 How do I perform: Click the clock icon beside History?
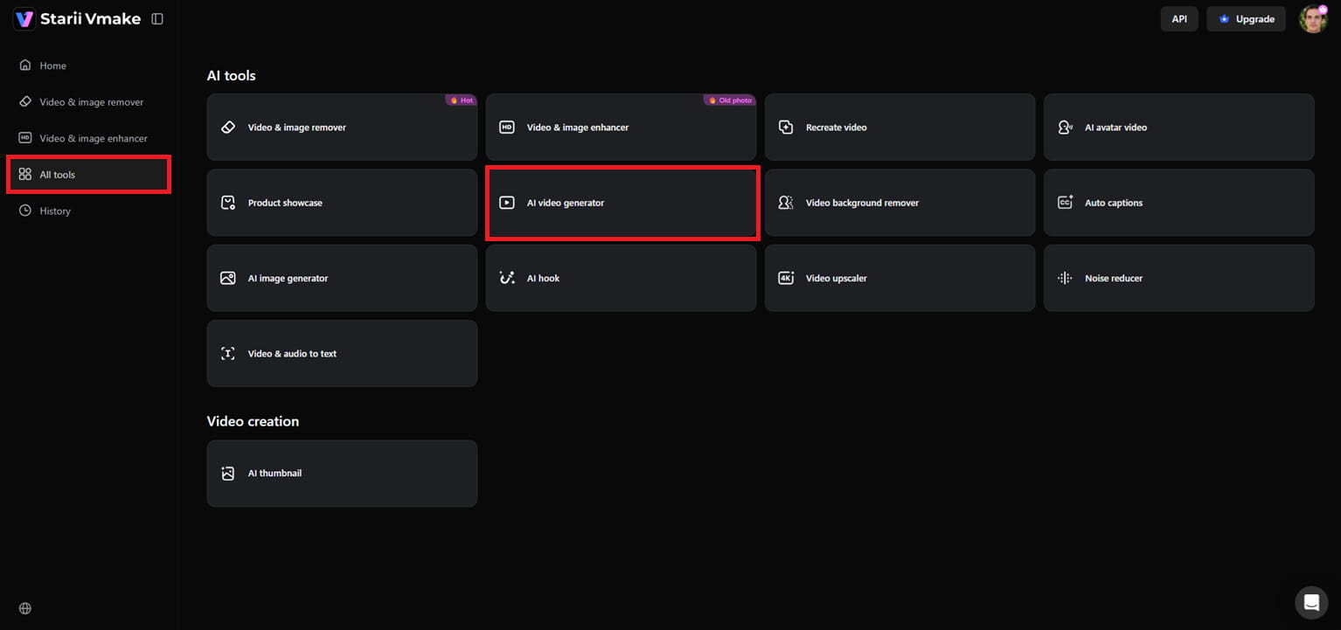[25, 211]
